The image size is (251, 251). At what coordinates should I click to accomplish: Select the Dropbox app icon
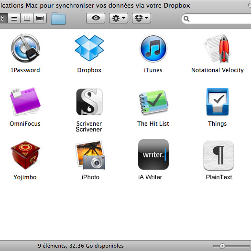click(89, 48)
